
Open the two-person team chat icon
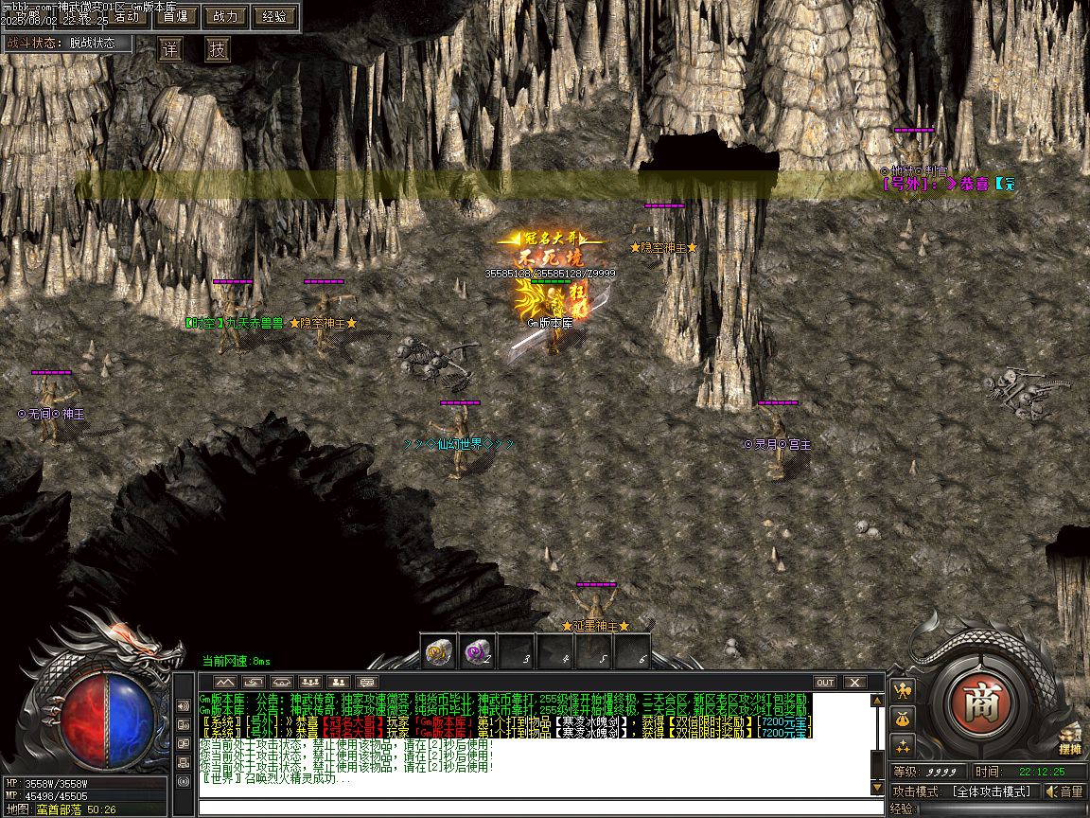(339, 683)
